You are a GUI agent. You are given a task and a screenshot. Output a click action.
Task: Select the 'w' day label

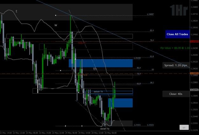pos(56,25)
